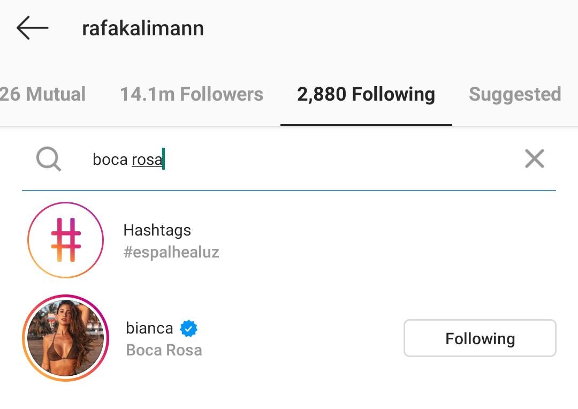This screenshot has width=578, height=409.
Task: Tap the back arrow icon
Action: click(33, 28)
